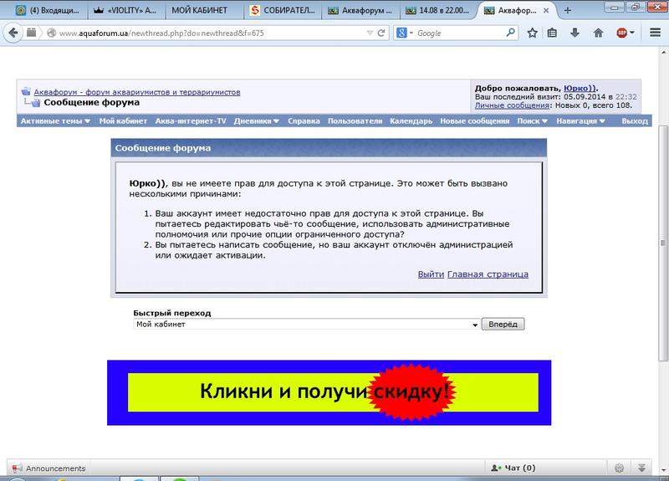The width and height of the screenshot is (669, 481).
Task: Expand the Быстрый переход dropdown list
Action: coord(474,325)
